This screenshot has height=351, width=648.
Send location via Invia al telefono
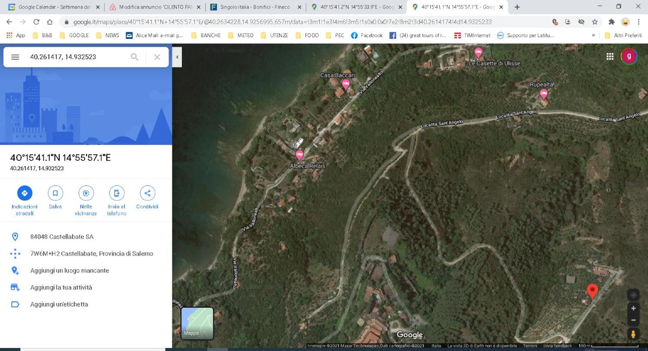click(x=116, y=193)
